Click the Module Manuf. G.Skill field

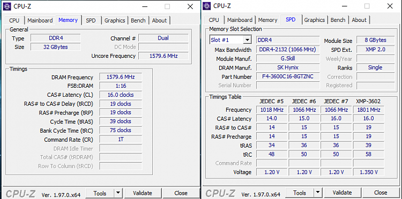(288, 58)
